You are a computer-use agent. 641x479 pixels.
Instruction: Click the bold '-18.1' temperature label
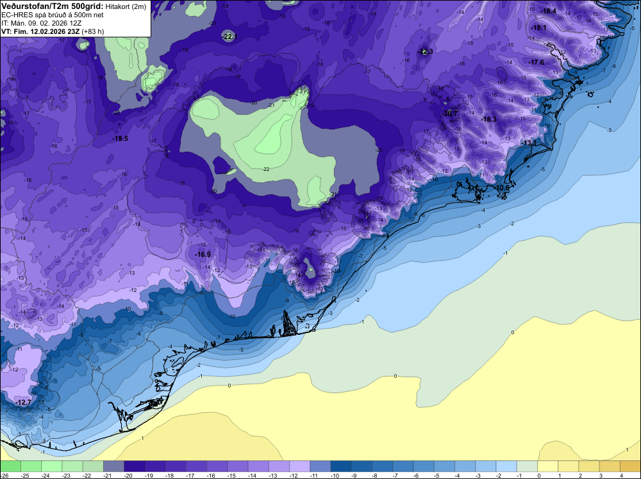pos(538,28)
